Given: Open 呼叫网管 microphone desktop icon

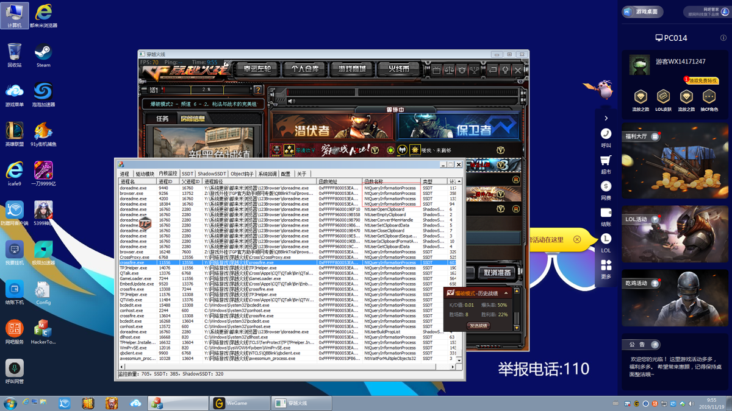Looking at the screenshot, I should (15, 371).
